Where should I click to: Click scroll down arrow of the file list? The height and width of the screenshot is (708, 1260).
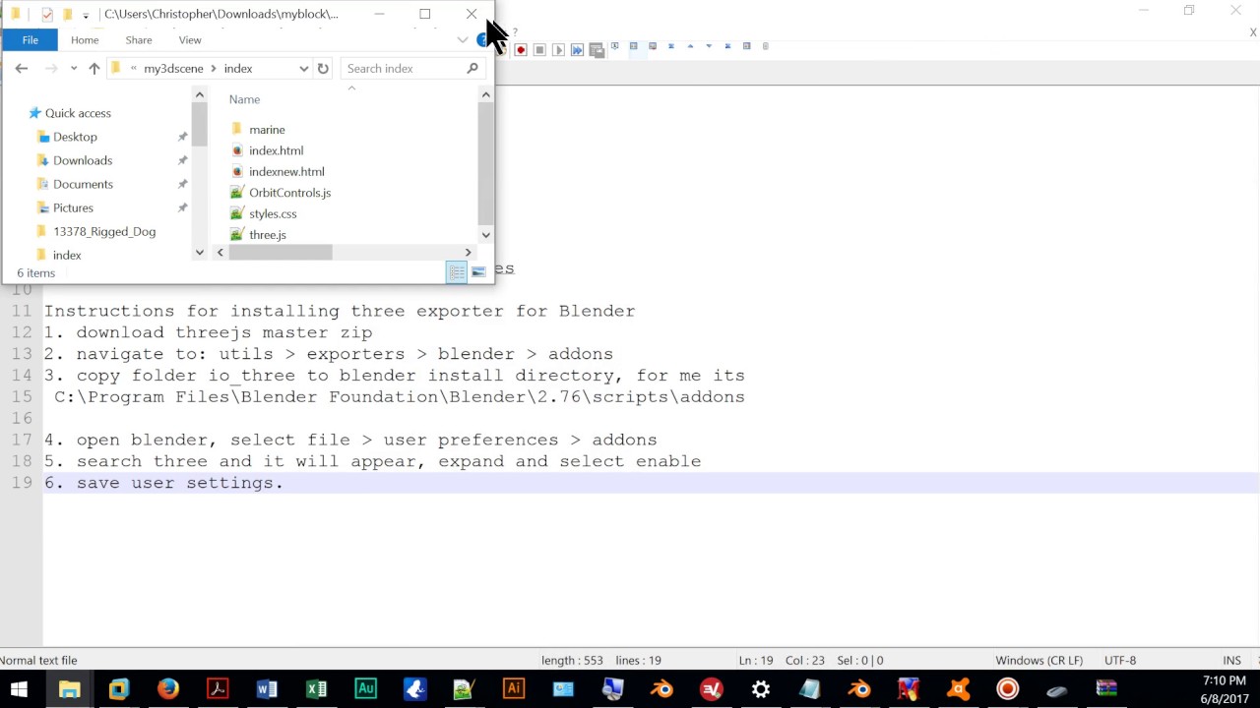(485, 235)
